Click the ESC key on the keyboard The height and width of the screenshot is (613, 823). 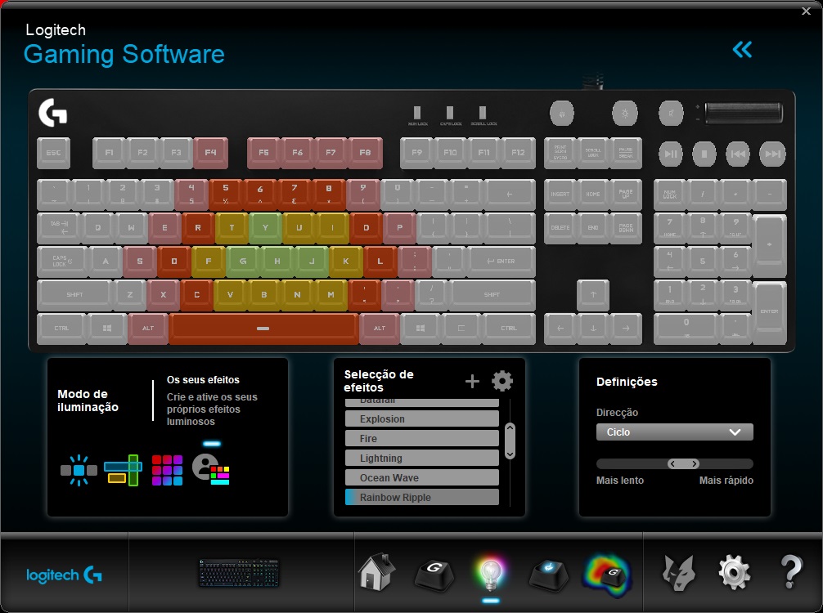53,153
